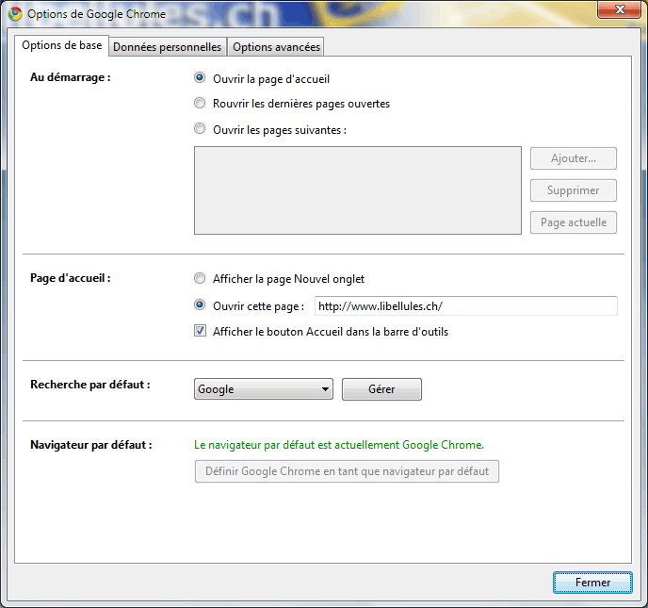Click the Recherche par défaut label
648x608 pixels.
click(90, 385)
